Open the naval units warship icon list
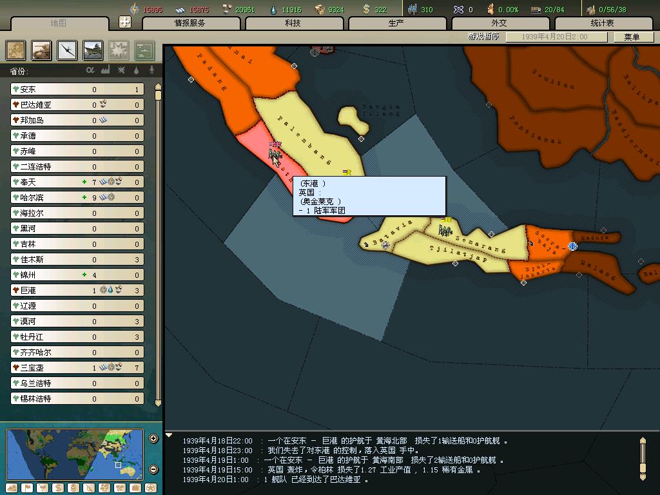This screenshot has width=660, height=495. point(93,50)
